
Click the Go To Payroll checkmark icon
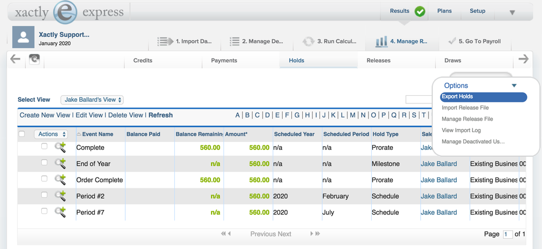452,41
